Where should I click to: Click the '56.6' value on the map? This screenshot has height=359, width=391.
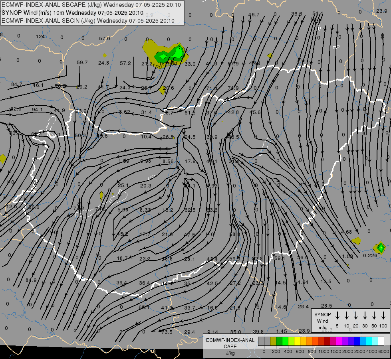[34, 207]
